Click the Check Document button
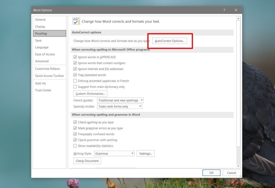 (87, 161)
